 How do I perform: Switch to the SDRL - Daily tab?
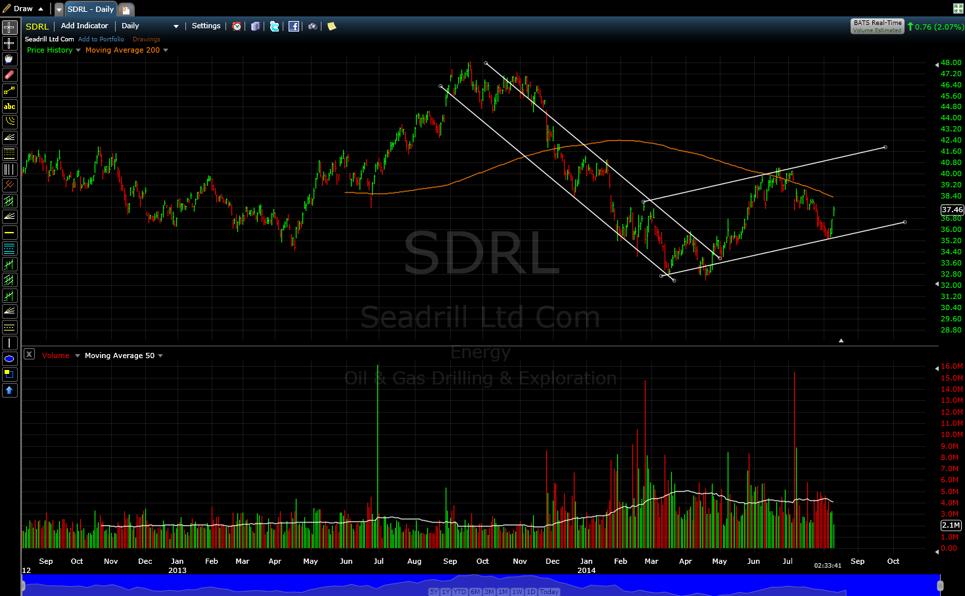click(90, 9)
